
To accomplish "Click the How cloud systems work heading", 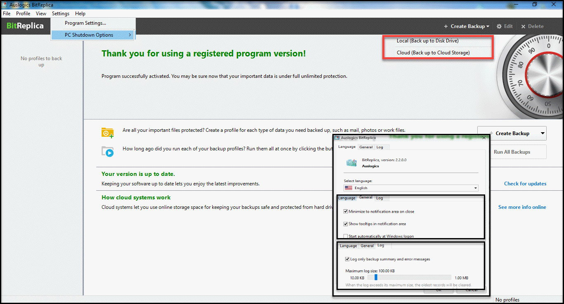I will 136,197.
